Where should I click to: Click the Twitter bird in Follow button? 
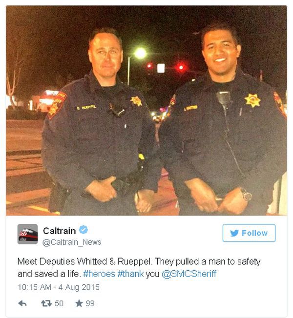click(234, 233)
